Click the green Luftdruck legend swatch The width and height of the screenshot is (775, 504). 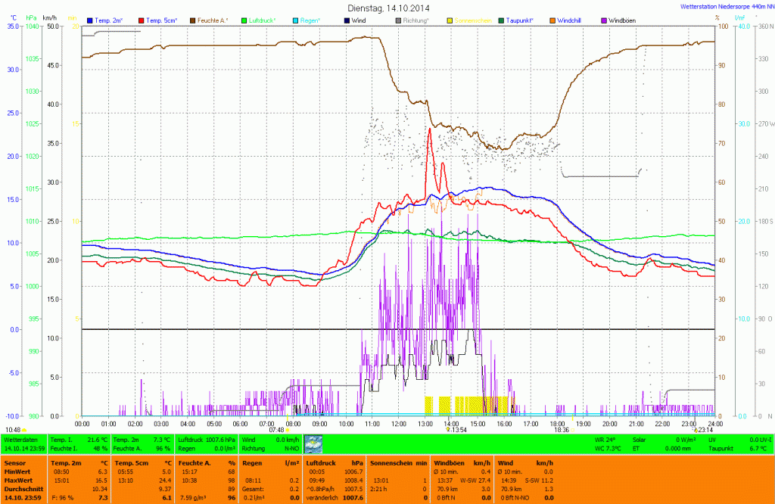(x=243, y=20)
